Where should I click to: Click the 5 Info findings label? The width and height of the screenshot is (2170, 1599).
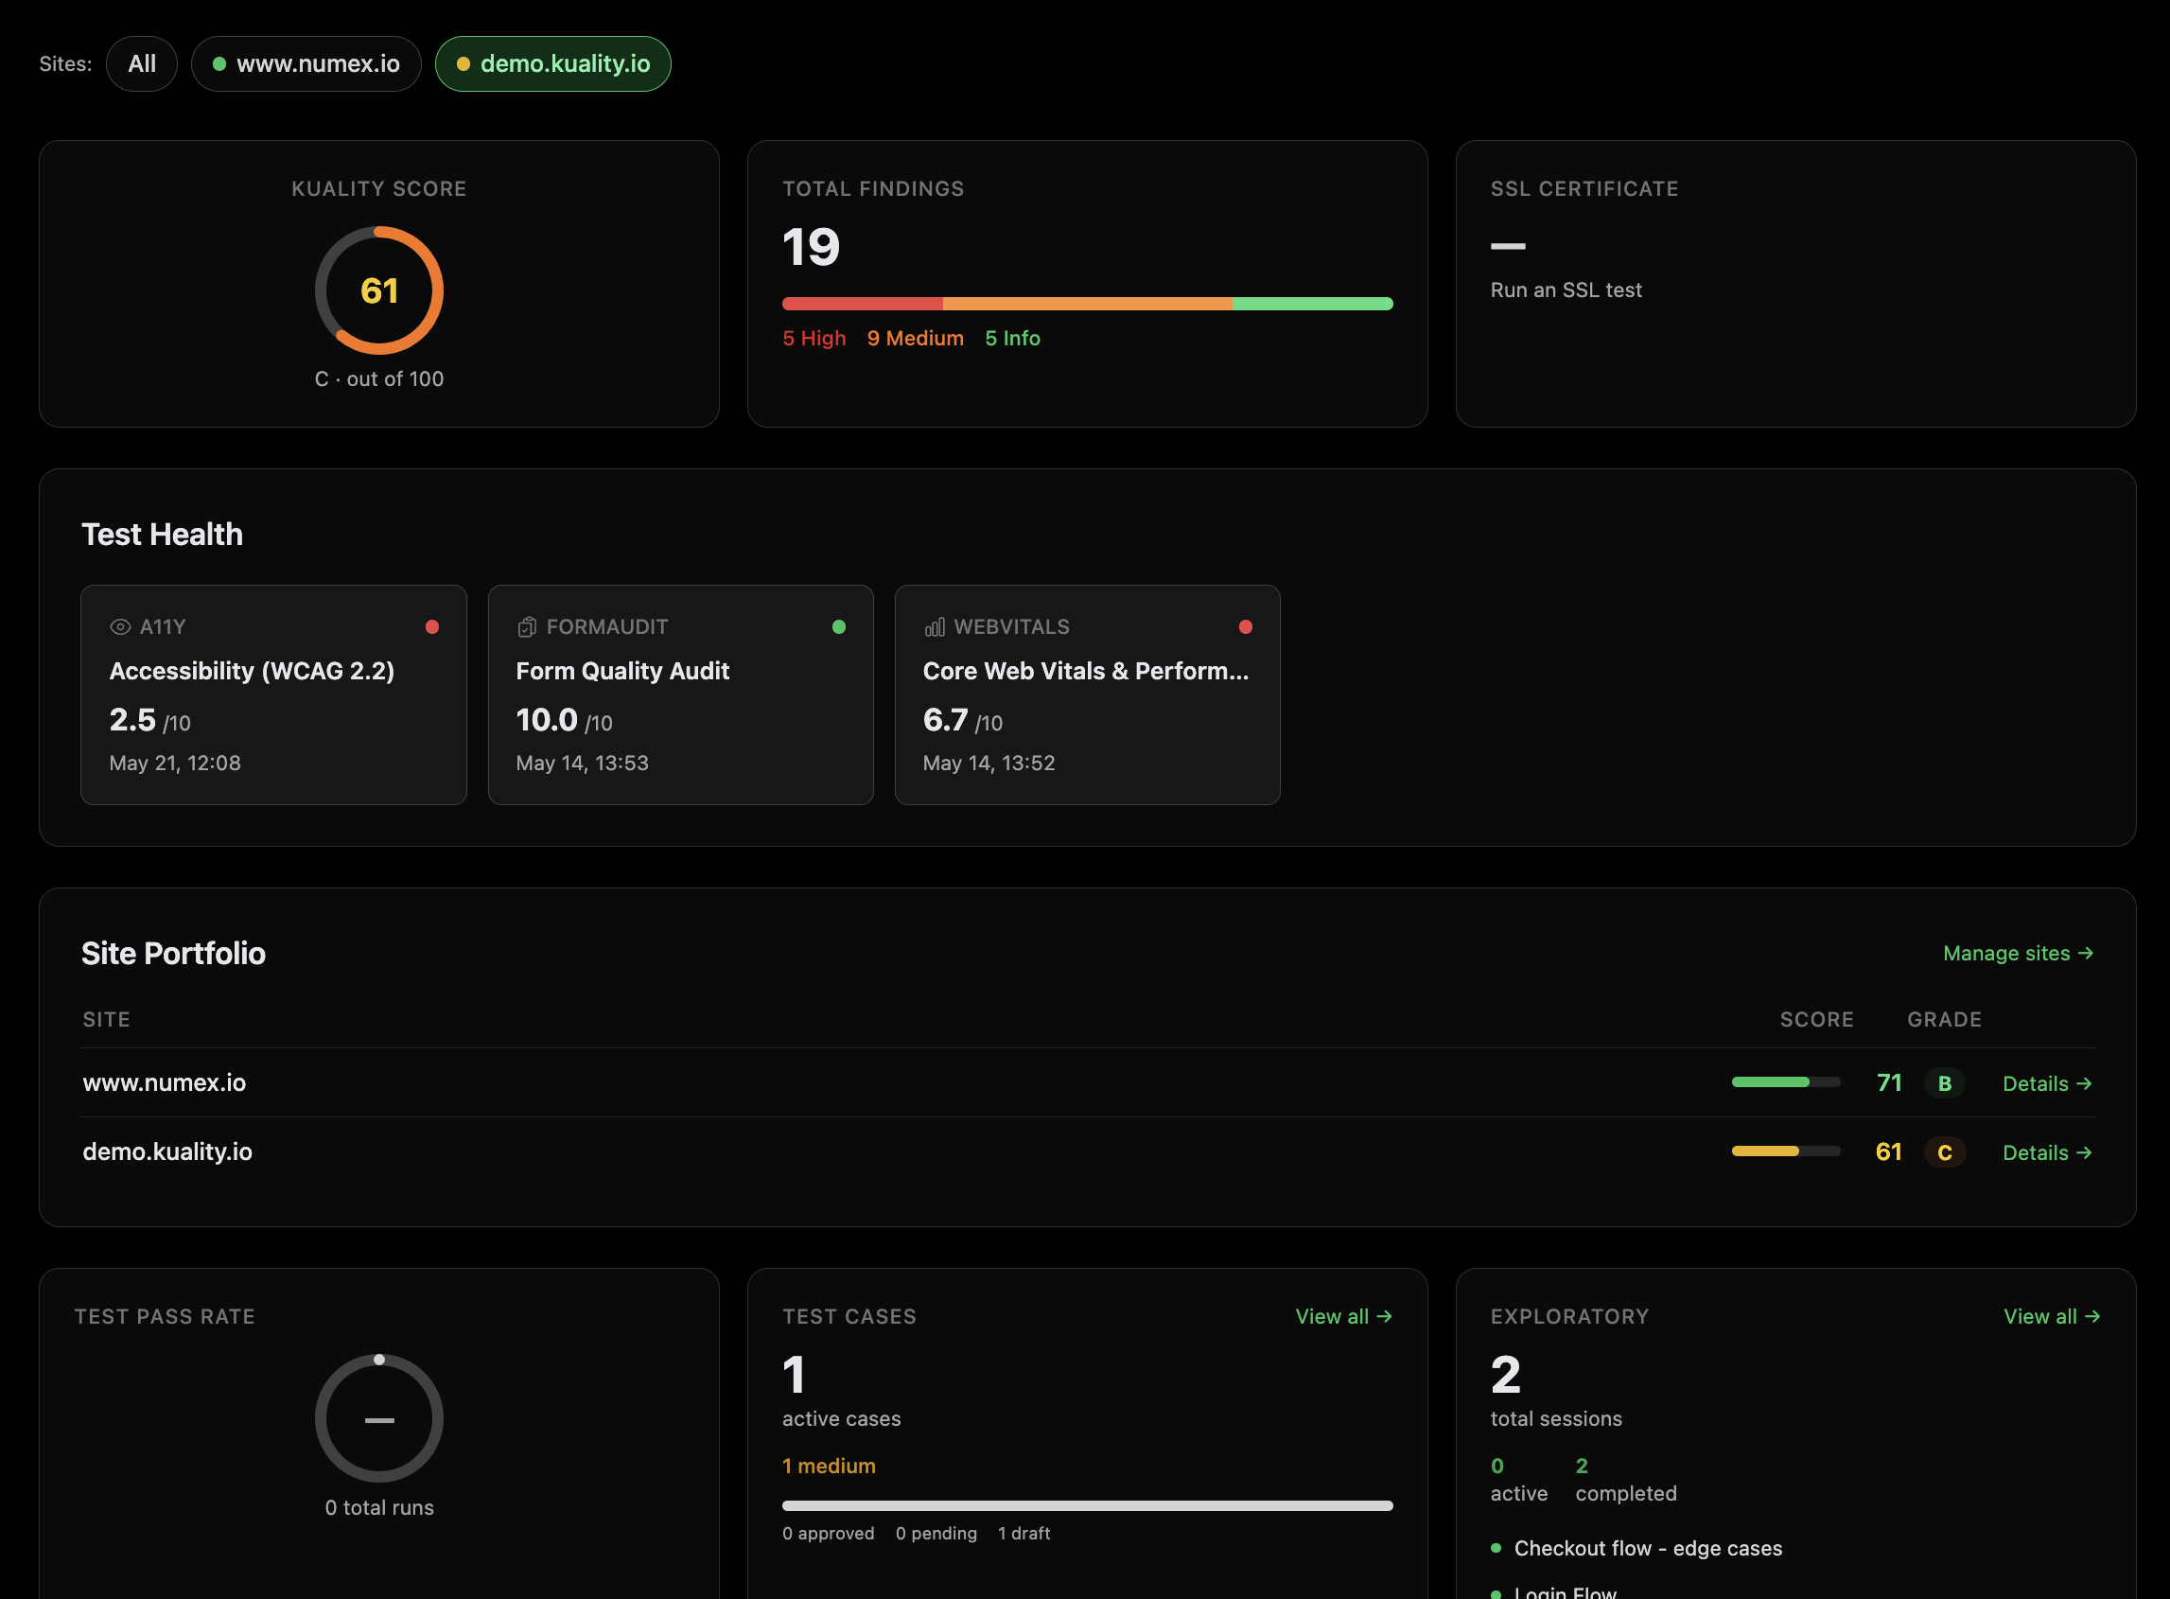[x=1012, y=338]
